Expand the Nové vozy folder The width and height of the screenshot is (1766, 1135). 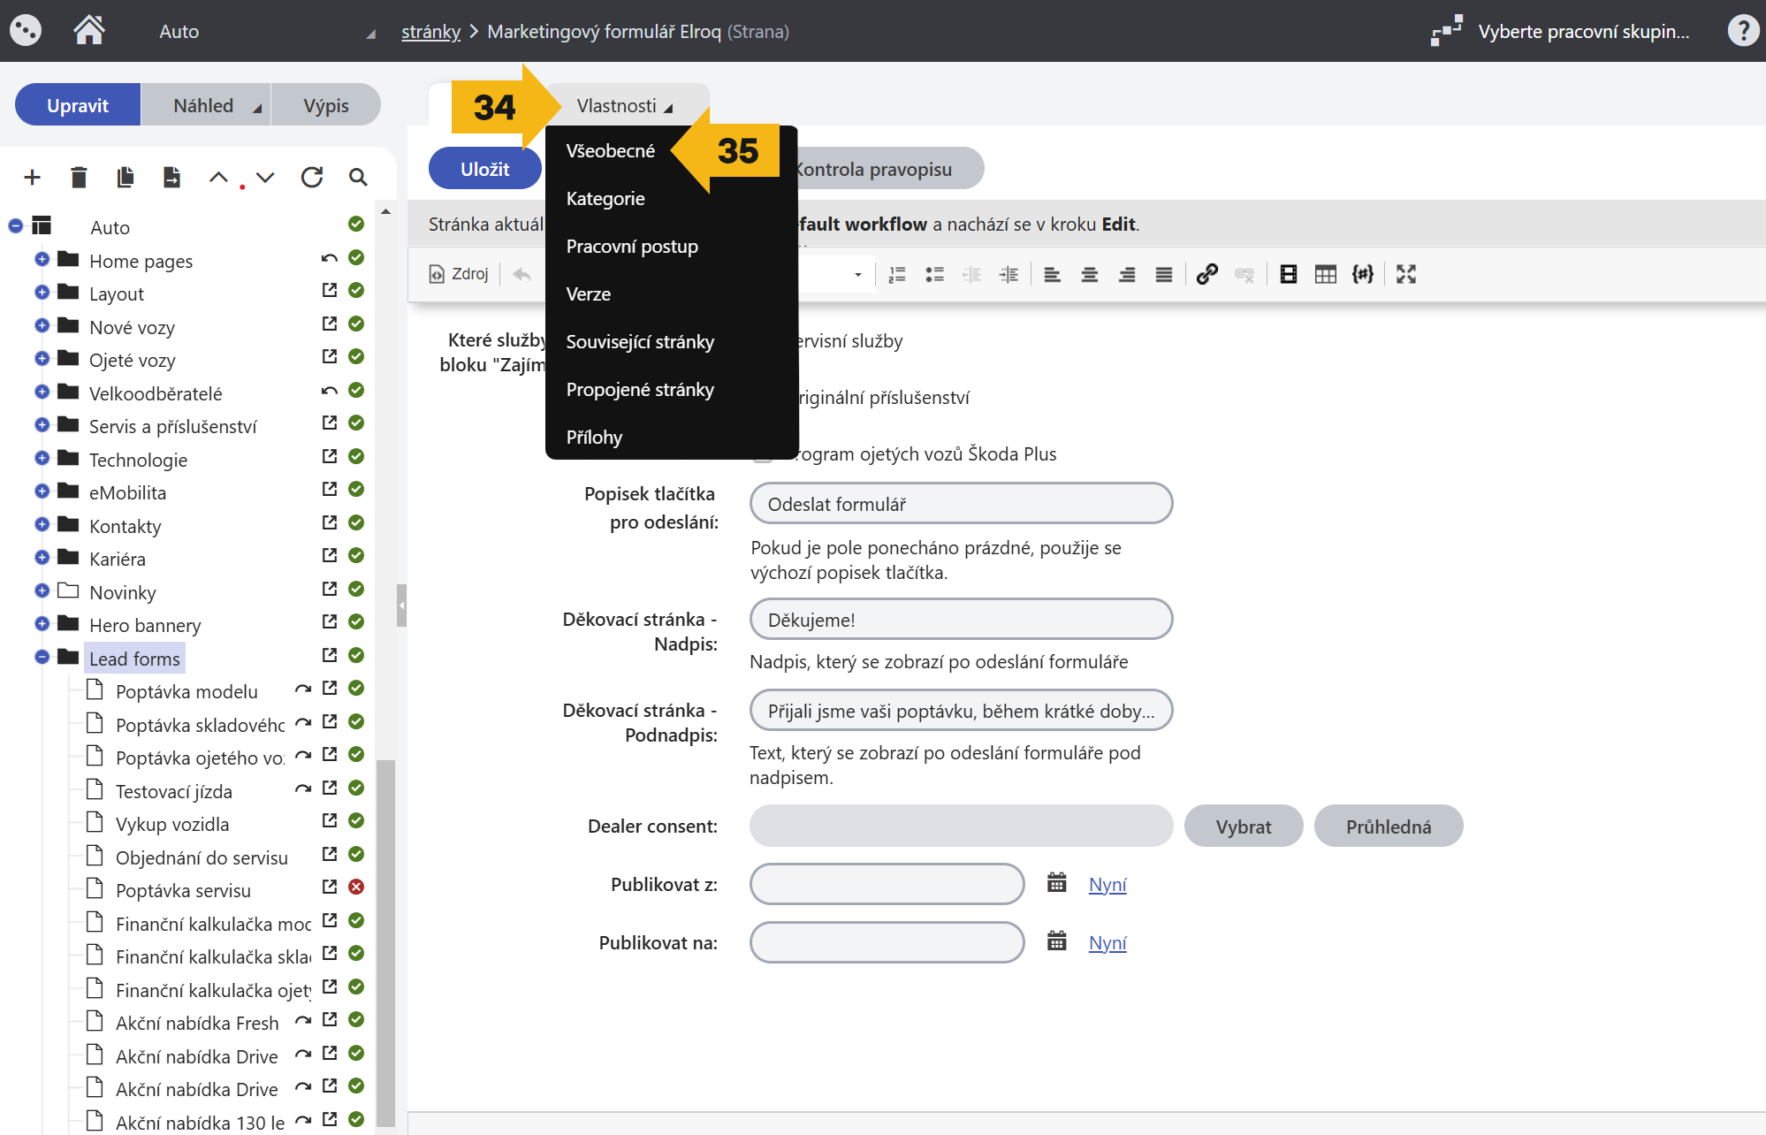pos(42,325)
